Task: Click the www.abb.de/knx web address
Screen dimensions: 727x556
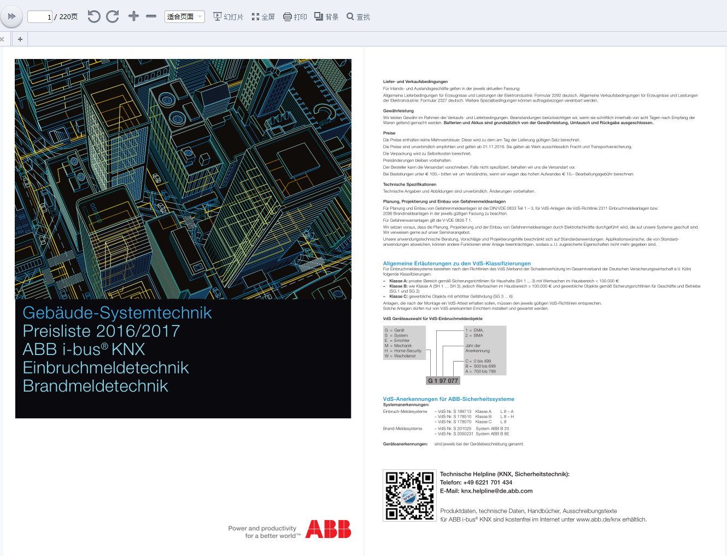Action: pyautogui.click(x=598, y=519)
